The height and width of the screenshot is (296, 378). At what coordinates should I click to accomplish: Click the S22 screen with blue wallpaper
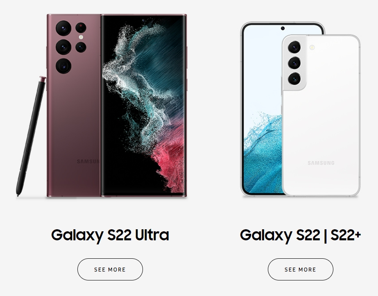pos(262,108)
